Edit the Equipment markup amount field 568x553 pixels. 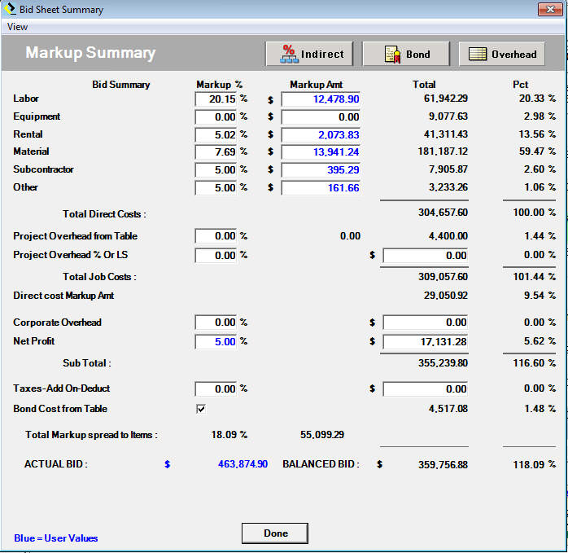coord(321,116)
